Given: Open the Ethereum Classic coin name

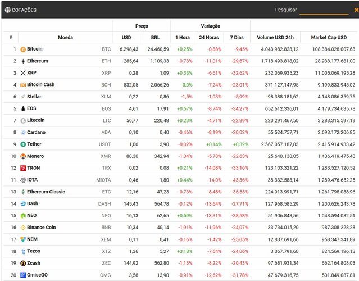Looking at the screenshot, I should [x=46, y=192].
